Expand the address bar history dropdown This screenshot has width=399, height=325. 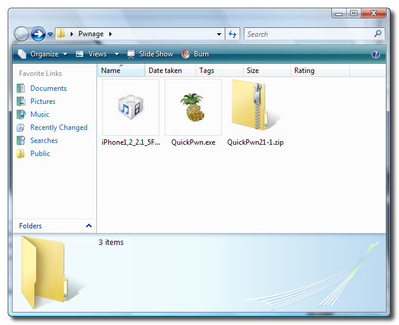click(219, 34)
